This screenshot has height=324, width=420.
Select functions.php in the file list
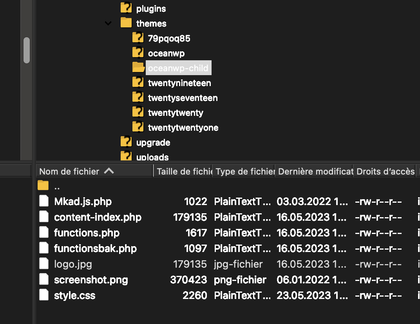pyautogui.click(x=87, y=233)
